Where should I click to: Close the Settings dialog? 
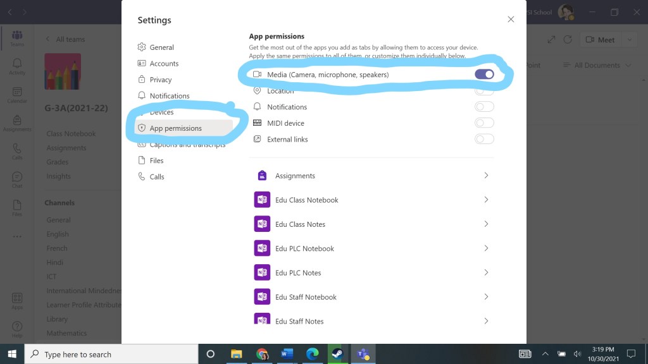click(x=511, y=20)
